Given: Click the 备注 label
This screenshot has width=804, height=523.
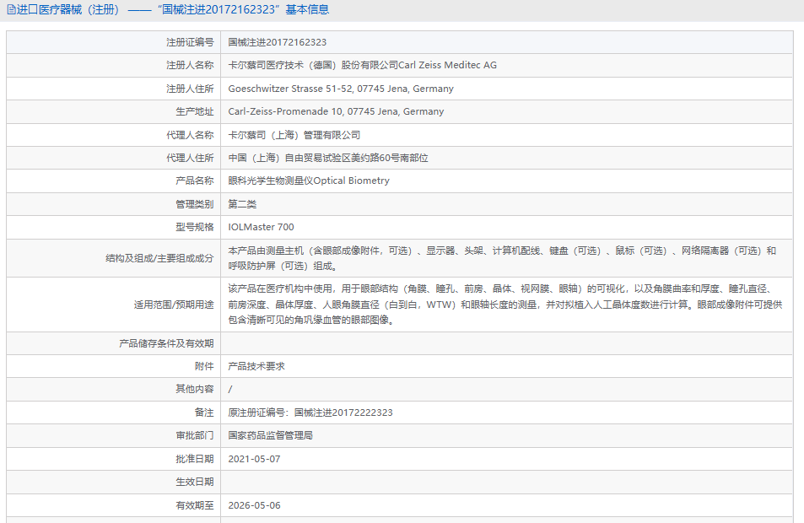Looking at the screenshot, I should (204, 412).
